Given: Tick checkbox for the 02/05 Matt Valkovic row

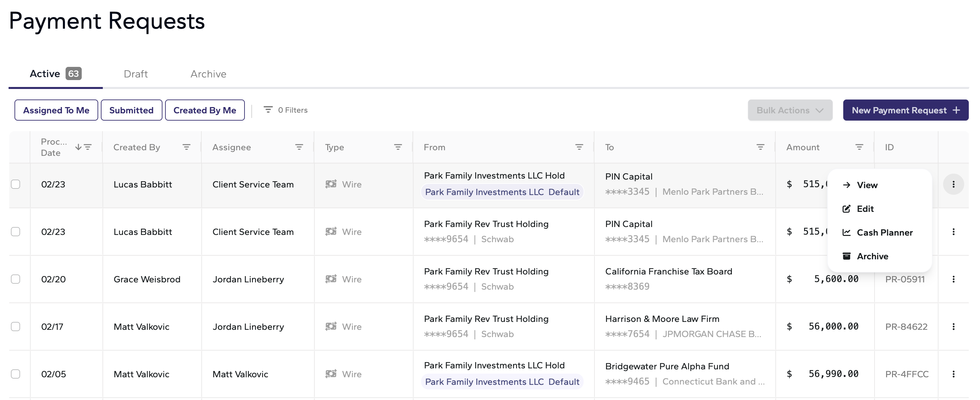Looking at the screenshot, I should (x=15, y=374).
